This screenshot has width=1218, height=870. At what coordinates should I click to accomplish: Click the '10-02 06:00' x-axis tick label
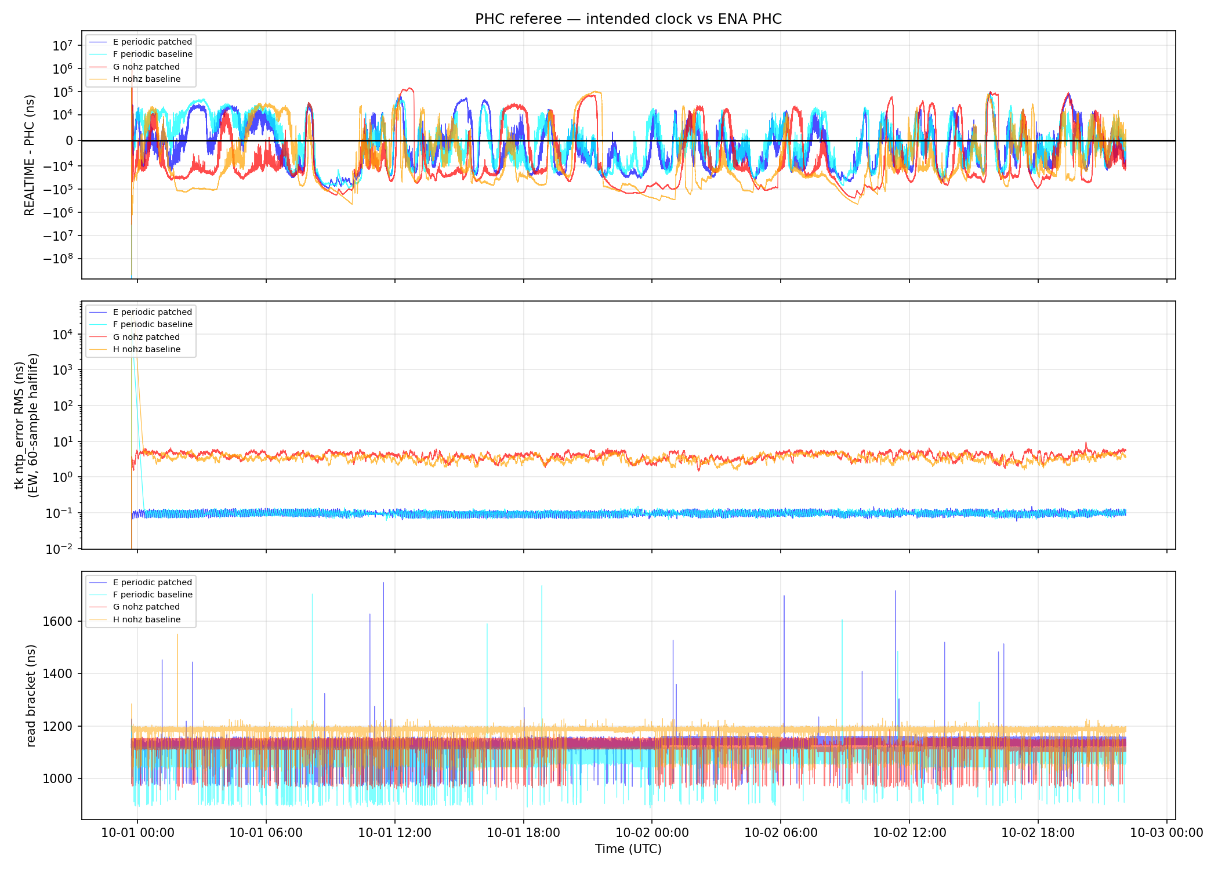tap(781, 833)
